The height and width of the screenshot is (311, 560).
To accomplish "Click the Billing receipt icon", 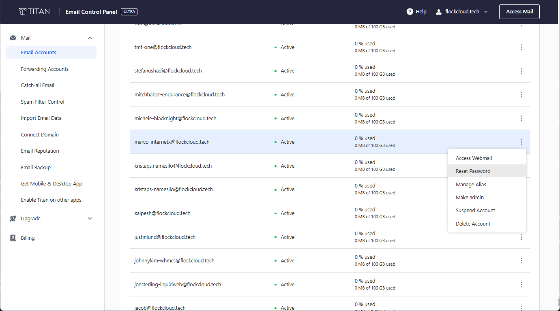I will pos(13,238).
